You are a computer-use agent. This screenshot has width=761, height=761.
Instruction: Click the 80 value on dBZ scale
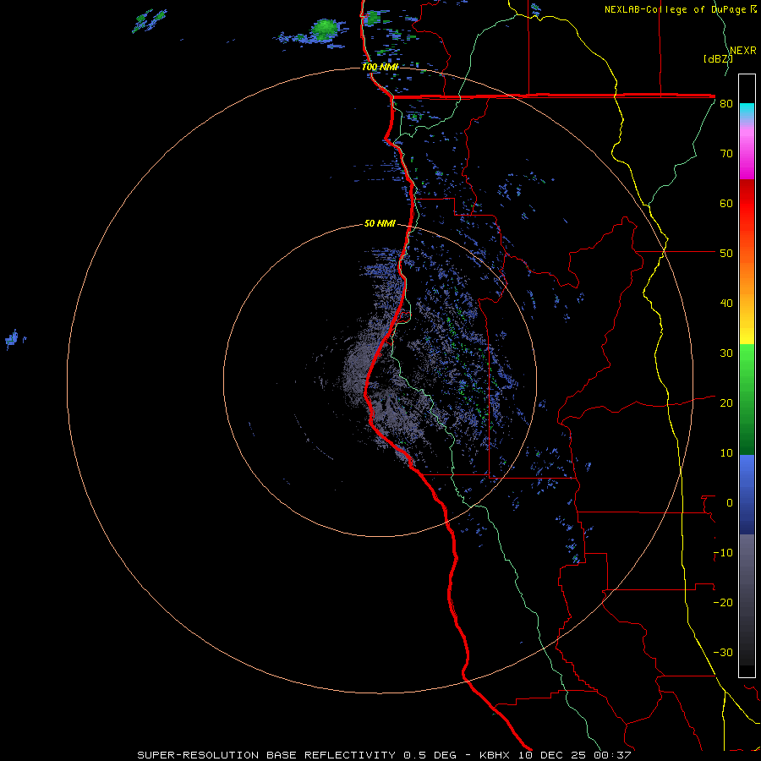[726, 104]
